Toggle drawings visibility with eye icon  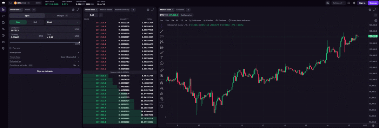(162, 99)
